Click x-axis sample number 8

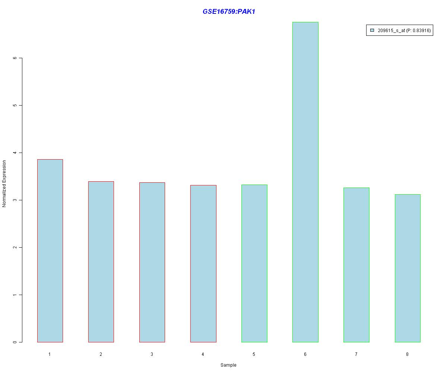click(x=407, y=354)
